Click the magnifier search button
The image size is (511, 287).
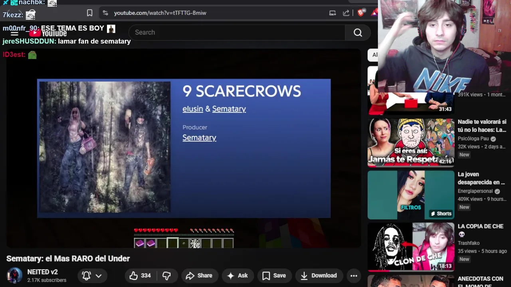click(x=358, y=32)
